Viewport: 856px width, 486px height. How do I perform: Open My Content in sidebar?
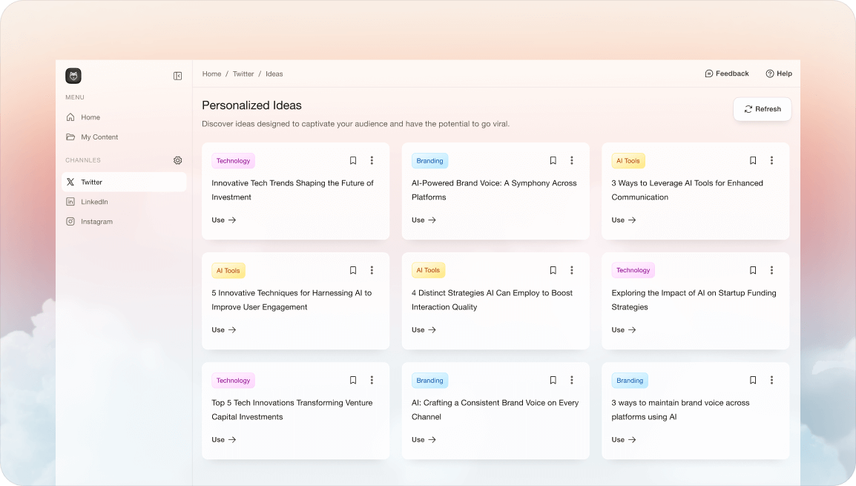pos(99,137)
